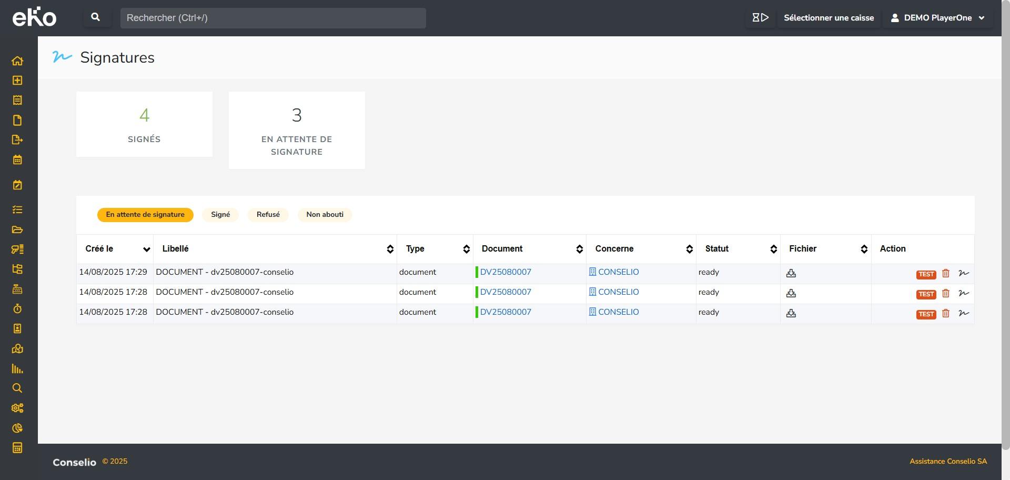The width and height of the screenshot is (1010, 480).
Task: Open the calendar icon in sidebar
Action: tap(17, 160)
